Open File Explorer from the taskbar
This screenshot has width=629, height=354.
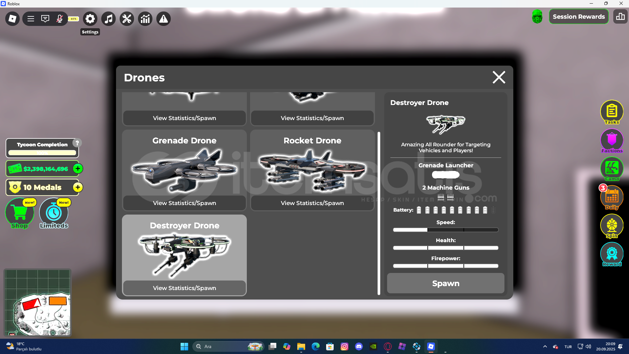tap(301, 346)
